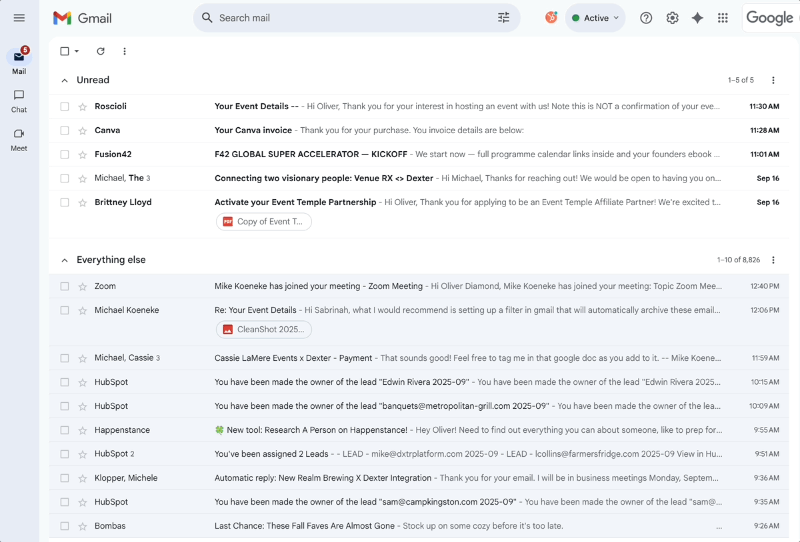Open Mike Koeneke has joined your meeting email
Viewport: 800px width, 542px height.
click(419, 286)
